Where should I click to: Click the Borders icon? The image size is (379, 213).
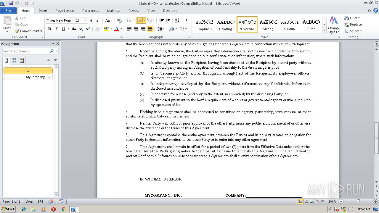182,29
